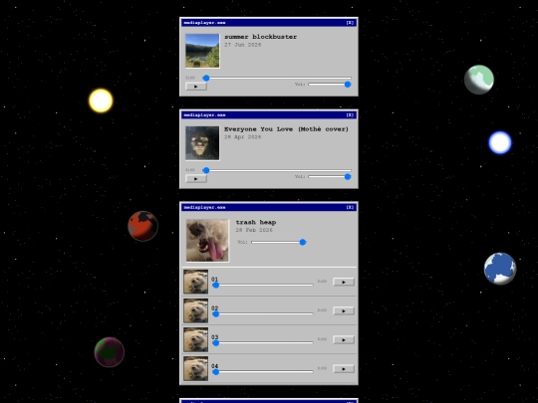Click the track 03 seek slider

point(263,343)
